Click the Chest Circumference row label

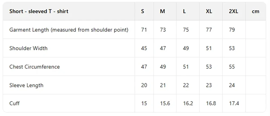click(35, 67)
